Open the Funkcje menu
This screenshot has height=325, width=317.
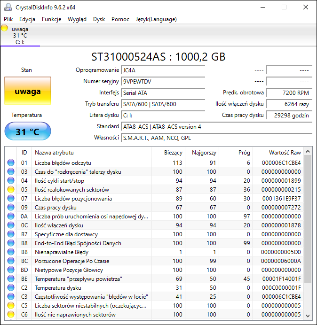51,19
